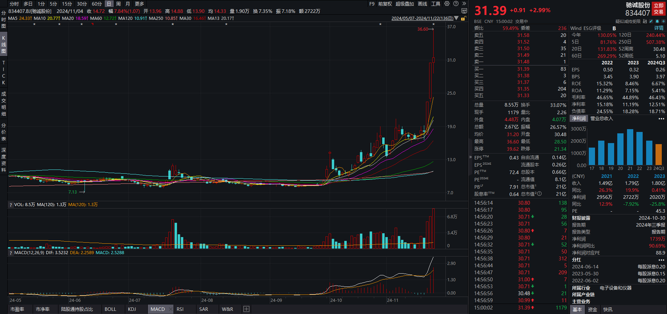Viewport: 667px width, 314px height.
Task: Select 陆股通持股占比 indicator tab
Action: (77, 309)
